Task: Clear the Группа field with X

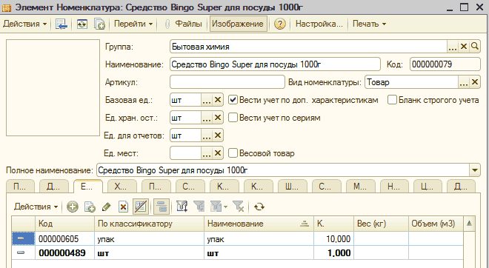Action: (464, 47)
